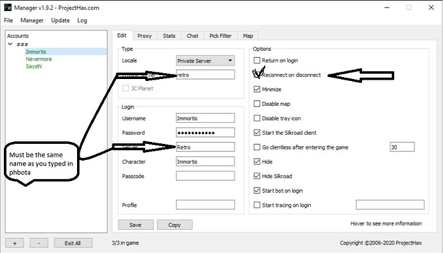This screenshot has width=443, height=253.
Task: Click the Character input field
Action: (x=205, y=161)
